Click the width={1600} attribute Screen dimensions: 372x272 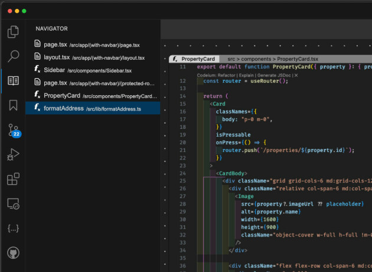click(x=260, y=219)
